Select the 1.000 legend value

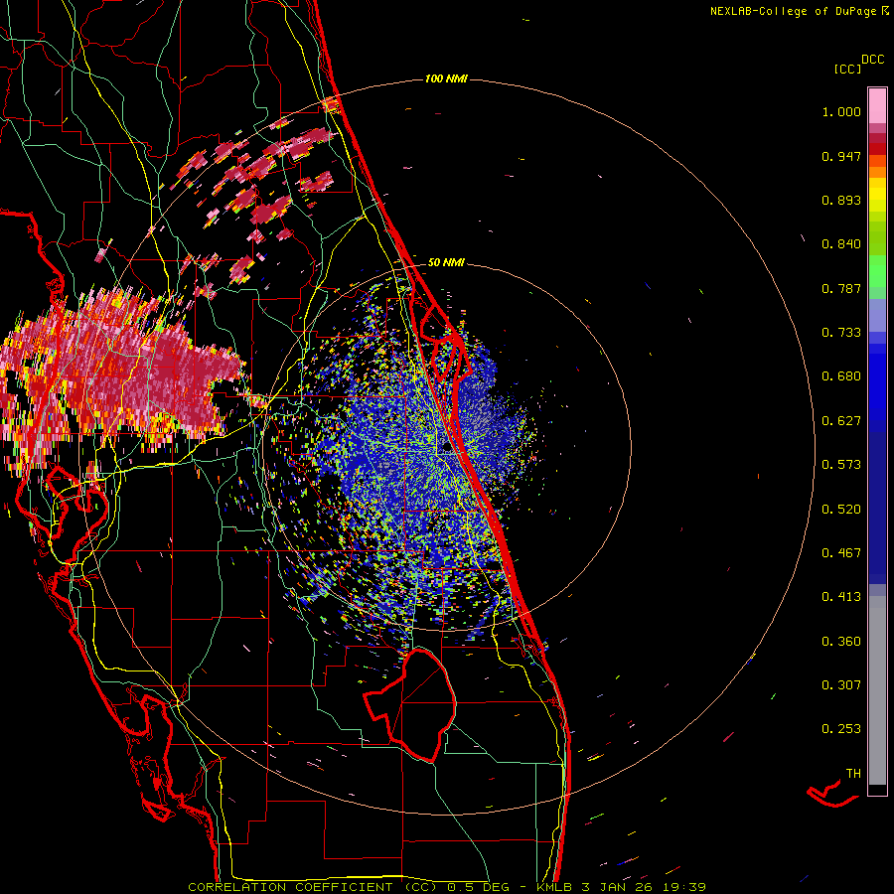pos(841,111)
